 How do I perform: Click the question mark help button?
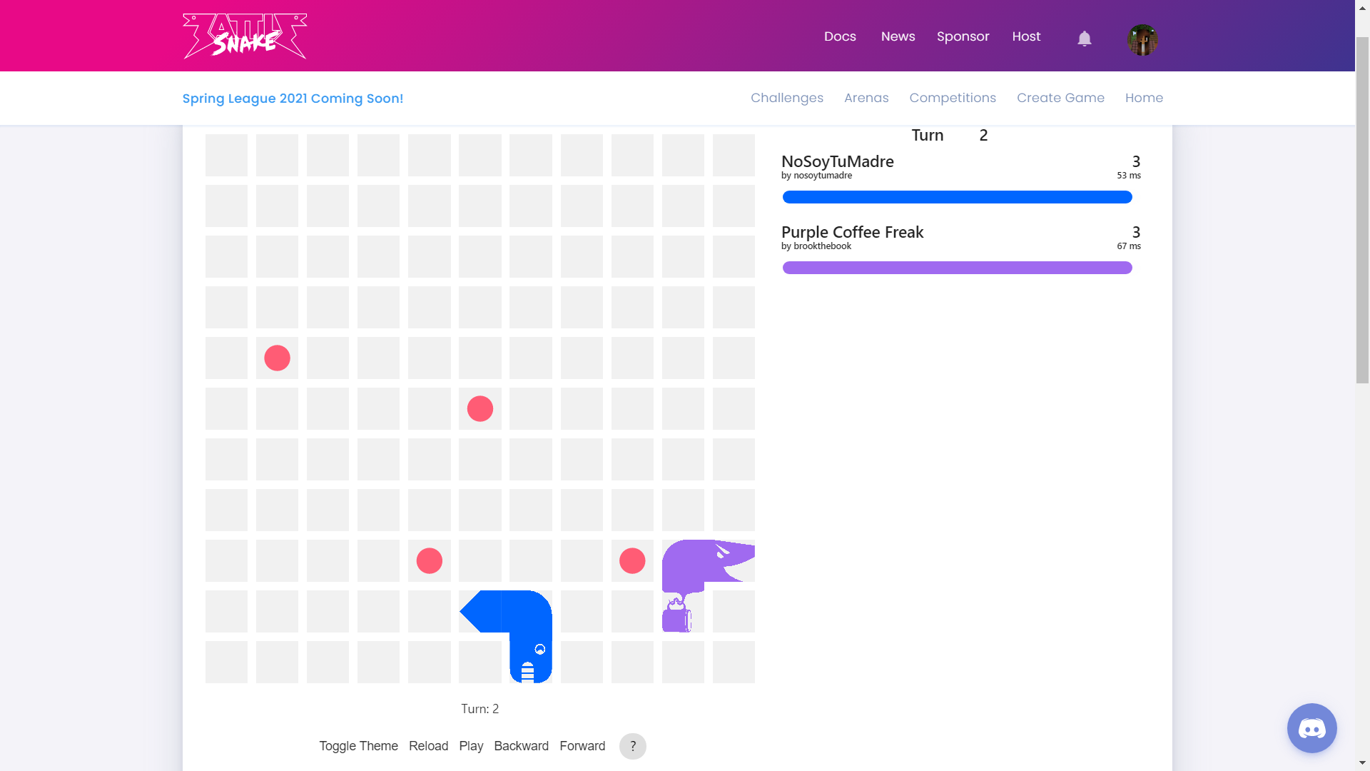click(x=632, y=746)
